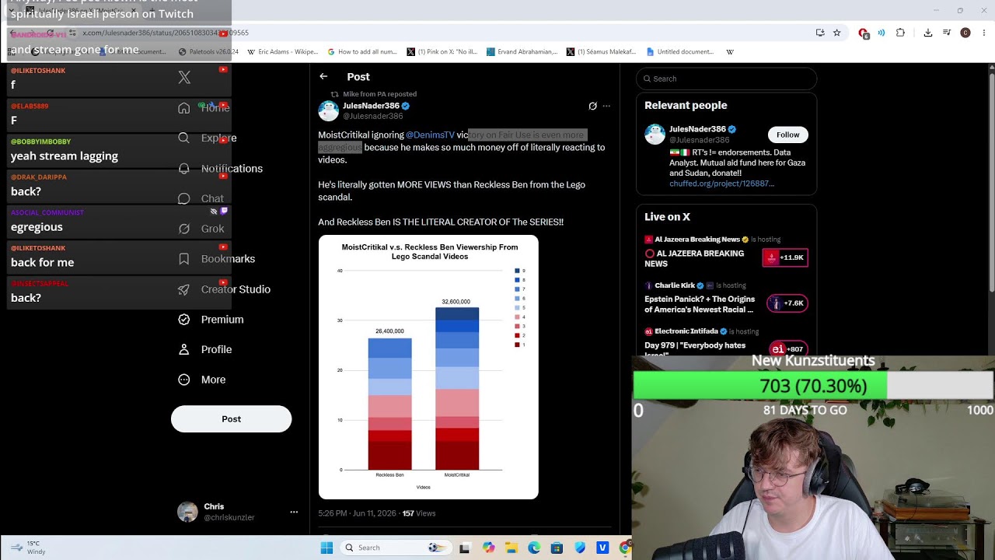Click the white Post compose button
This screenshot has width=995, height=560.
[x=231, y=418]
